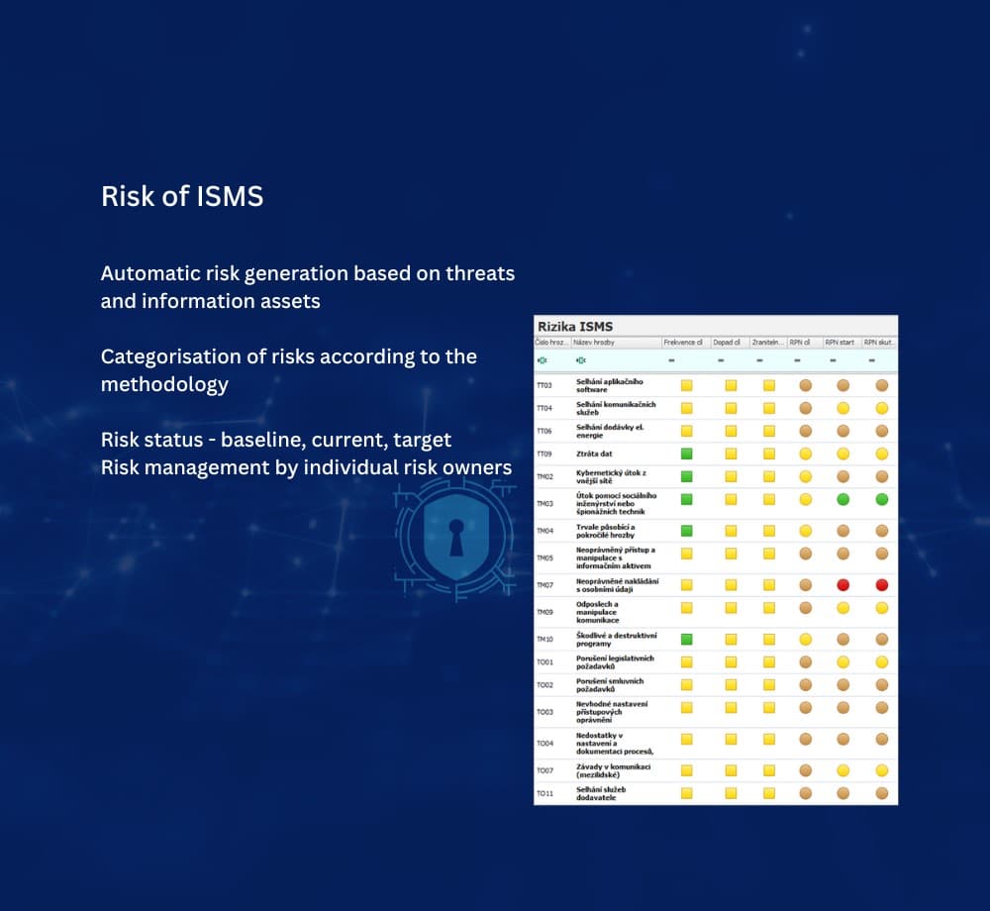Click green Frekvence square in Škodlivé programy row

[687, 639]
